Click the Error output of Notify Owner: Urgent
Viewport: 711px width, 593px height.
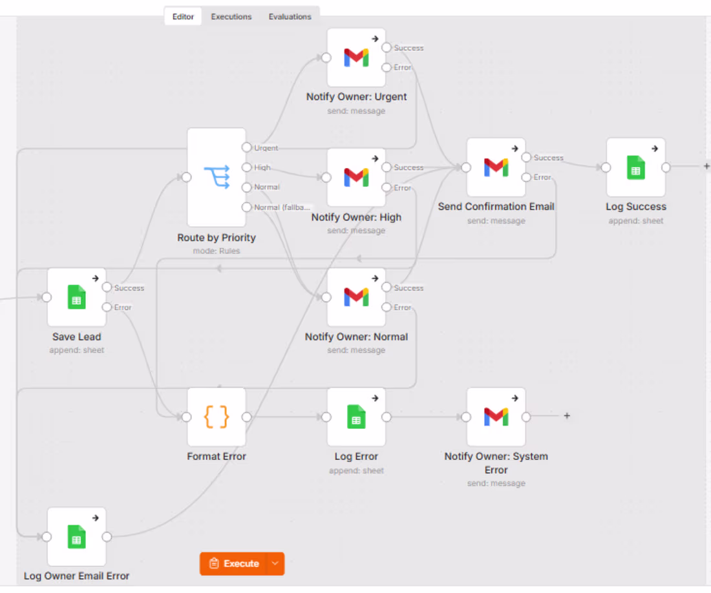[387, 67]
